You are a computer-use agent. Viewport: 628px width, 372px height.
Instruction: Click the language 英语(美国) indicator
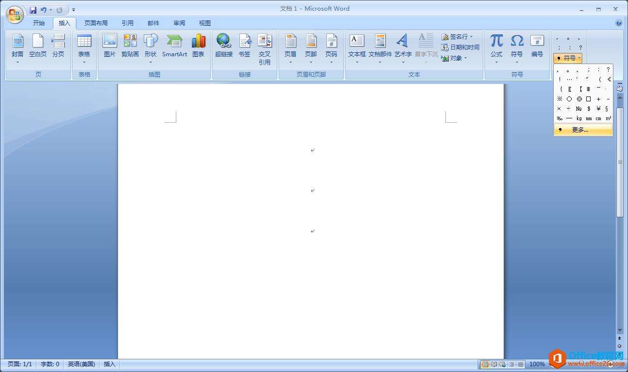(x=82, y=364)
